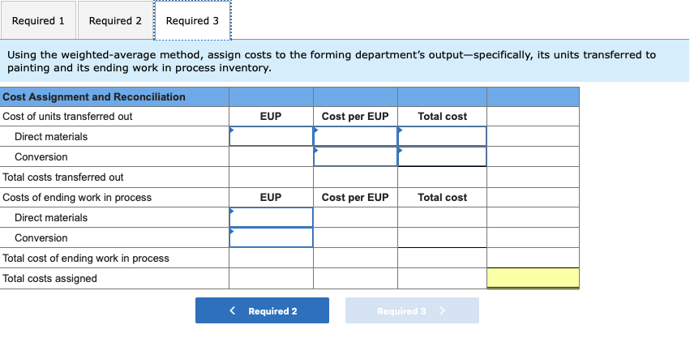
Task: Click ending WIP Direct materials Cost per EUP cell
Action: [x=355, y=218]
